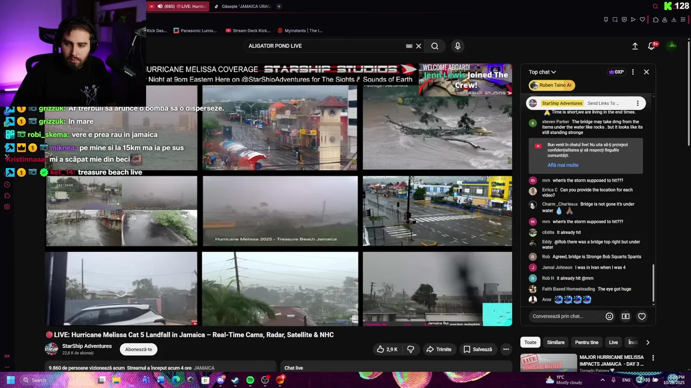Click the upload/create icon in YouTube header

635,46
